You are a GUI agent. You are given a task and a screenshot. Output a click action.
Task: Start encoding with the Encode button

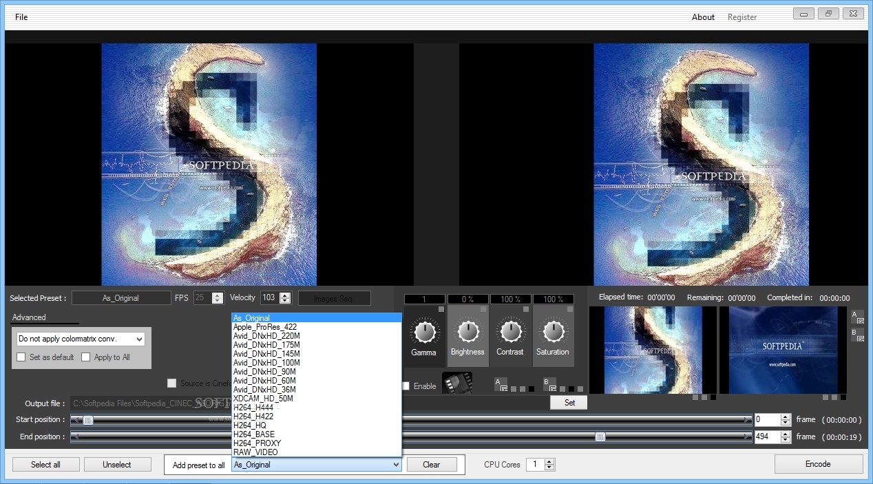click(818, 464)
